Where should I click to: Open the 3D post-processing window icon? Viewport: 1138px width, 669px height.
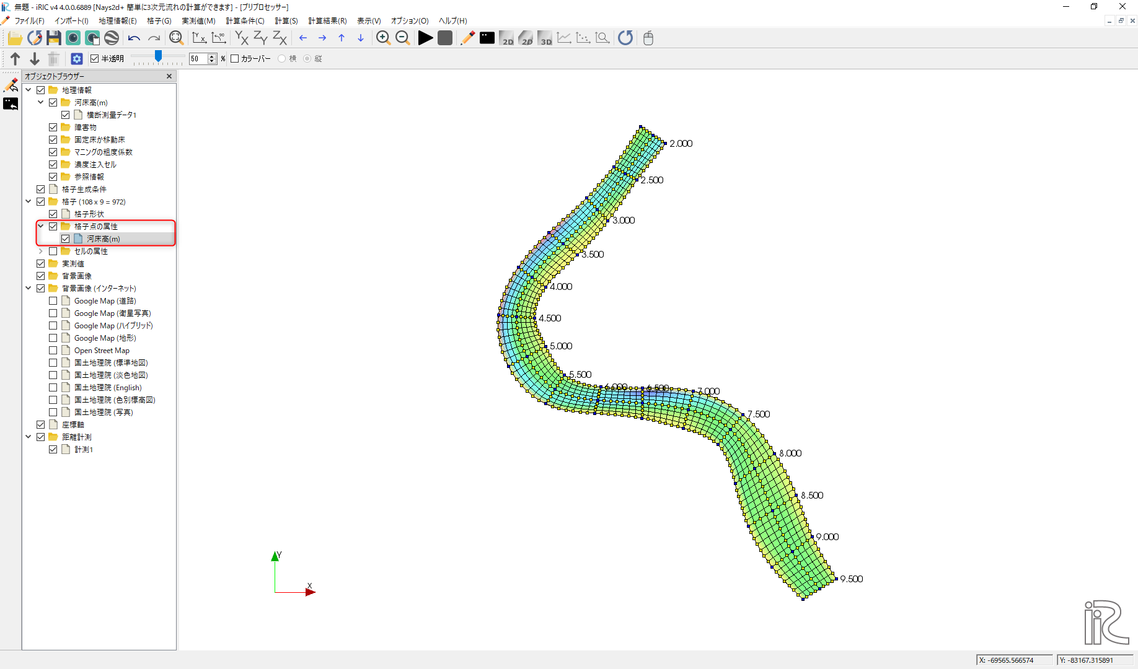click(545, 38)
